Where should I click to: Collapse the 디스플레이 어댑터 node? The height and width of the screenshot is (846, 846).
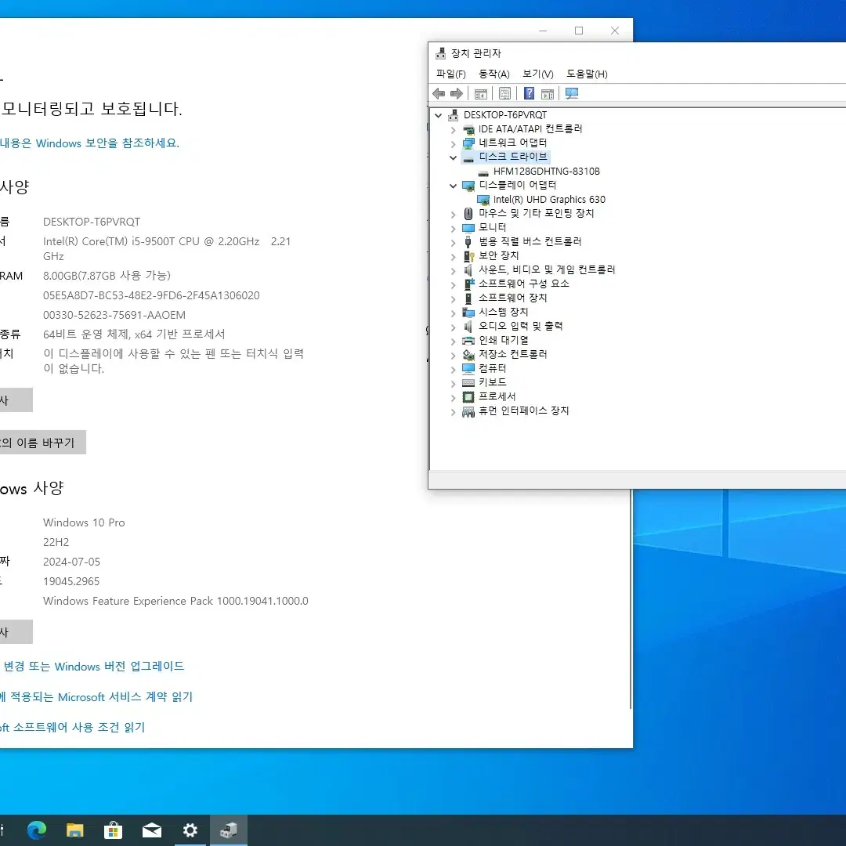tap(454, 186)
